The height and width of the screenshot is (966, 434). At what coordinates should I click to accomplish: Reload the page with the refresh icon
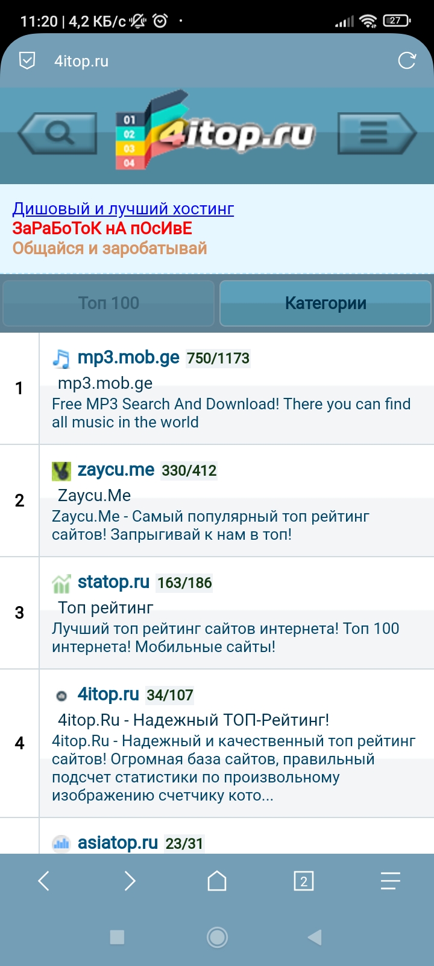[x=407, y=60]
